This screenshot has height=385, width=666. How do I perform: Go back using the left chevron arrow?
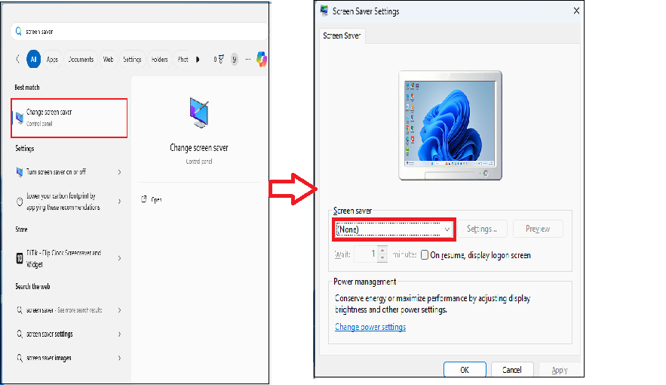point(17,59)
